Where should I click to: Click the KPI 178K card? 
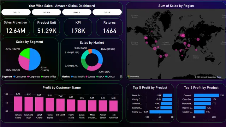(x=78, y=28)
